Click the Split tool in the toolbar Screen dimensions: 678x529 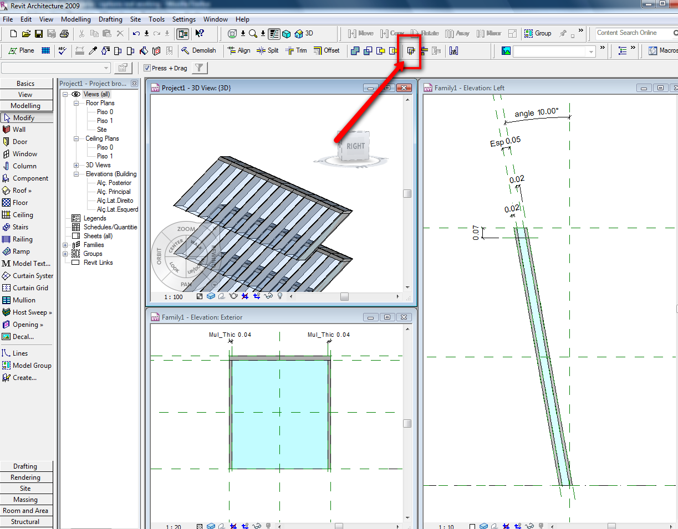(267, 50)
